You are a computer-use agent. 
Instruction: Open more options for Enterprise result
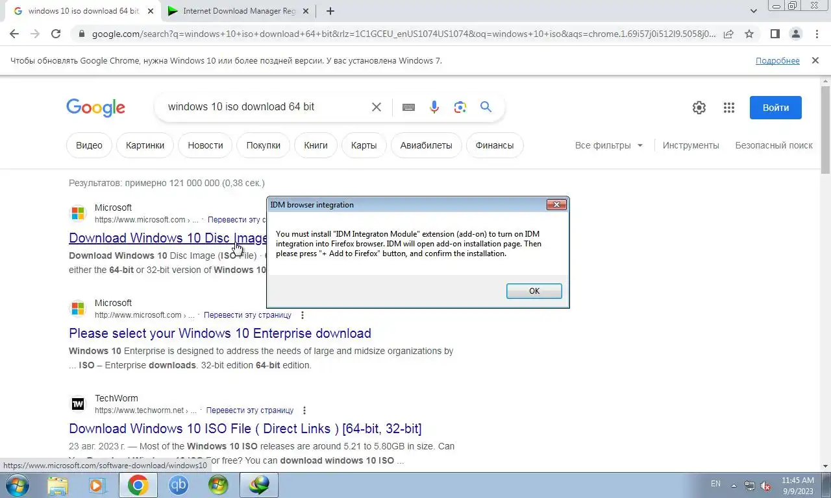coord(302,315)
